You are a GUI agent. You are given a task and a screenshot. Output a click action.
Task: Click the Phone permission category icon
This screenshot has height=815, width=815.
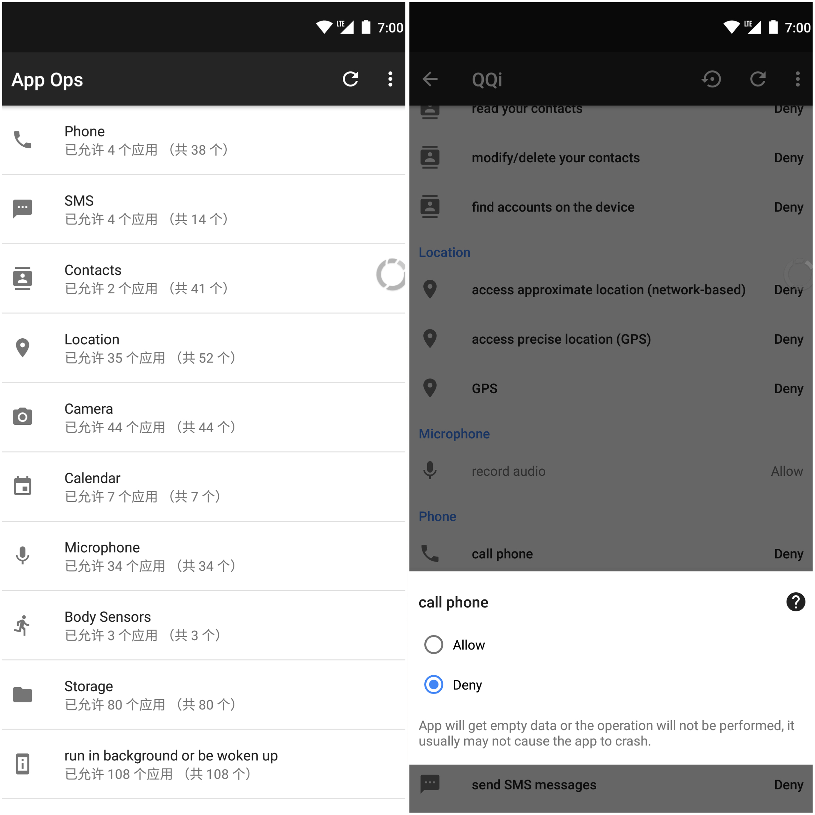tap(22, 136)
